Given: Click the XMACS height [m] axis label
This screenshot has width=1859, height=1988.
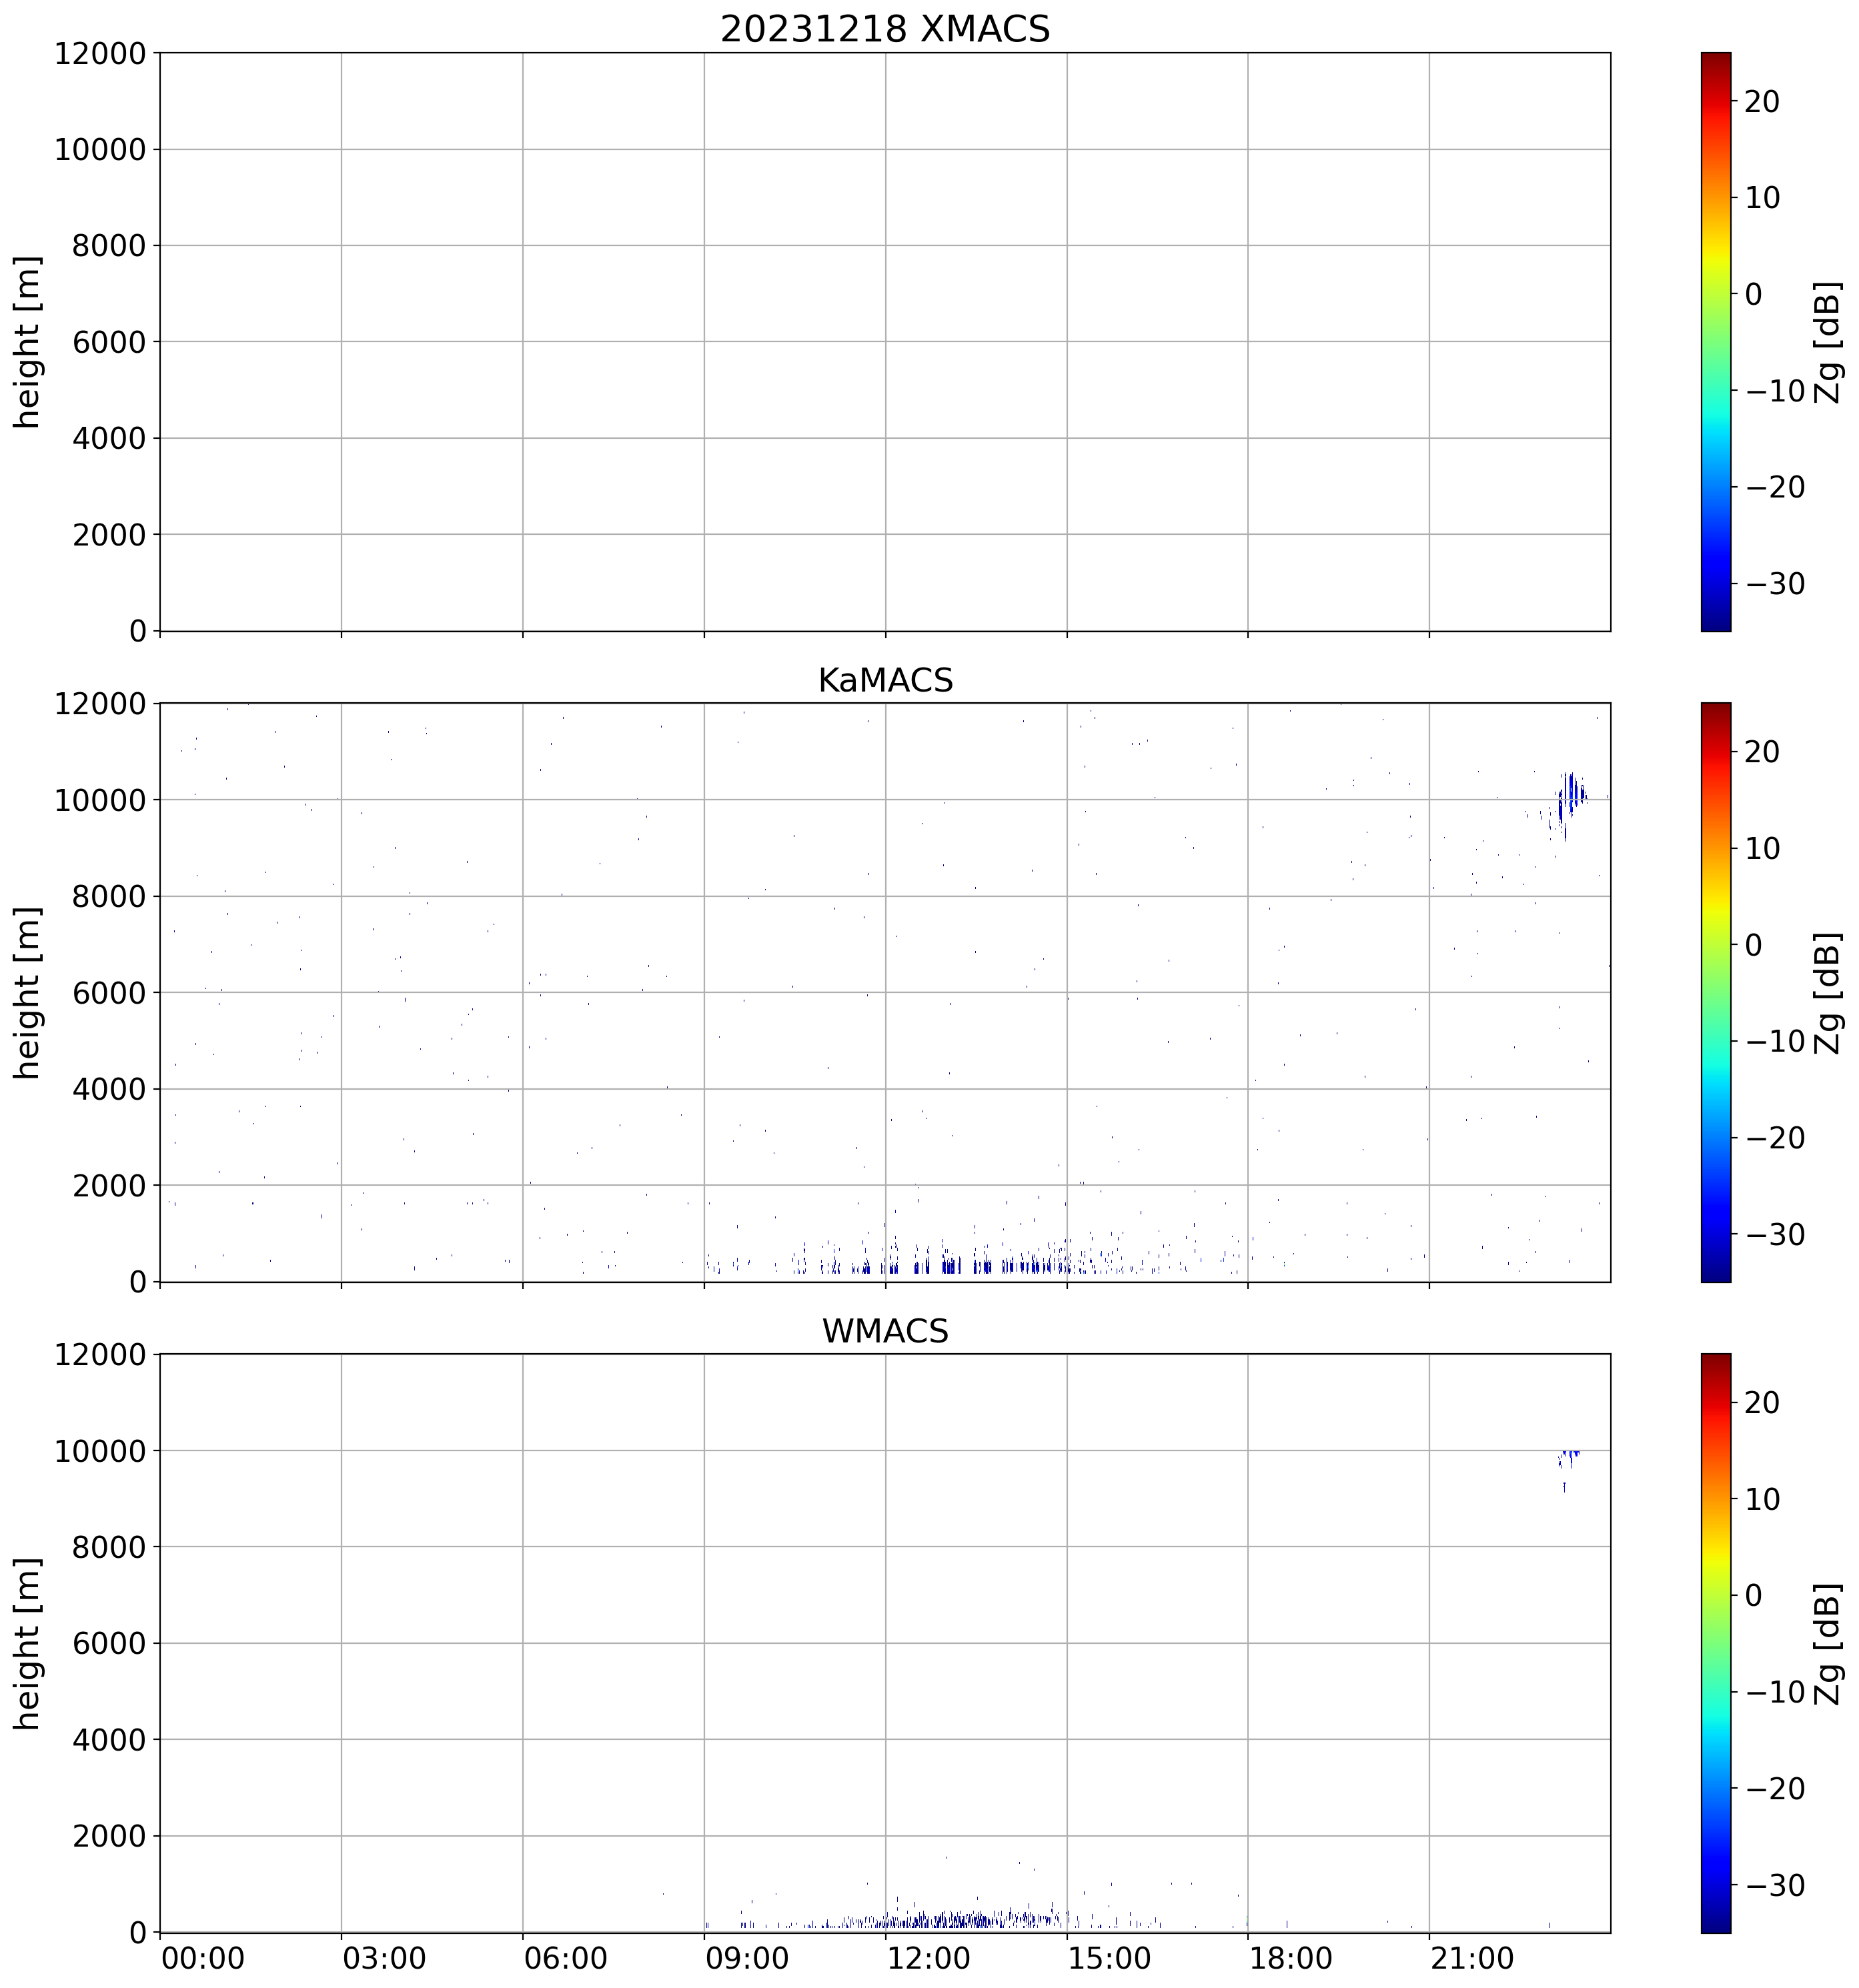Looking at the screenshot, I should click(27, 341).
